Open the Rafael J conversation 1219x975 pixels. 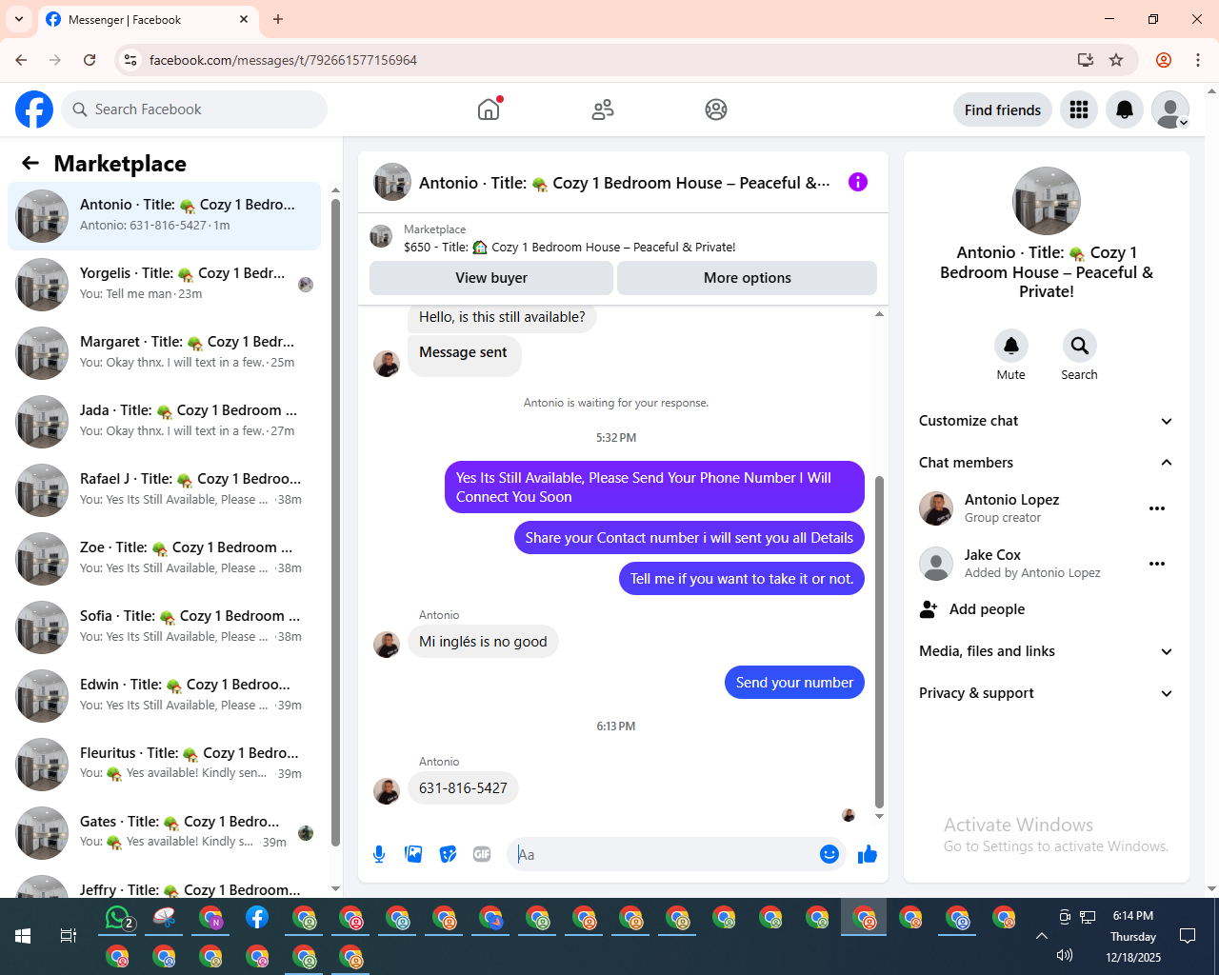(165, 490)
